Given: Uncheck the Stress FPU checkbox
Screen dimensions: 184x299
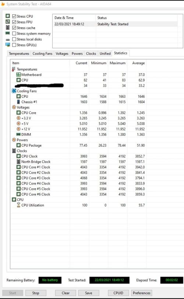Looking at the screenshot, I should pos(14,22).
